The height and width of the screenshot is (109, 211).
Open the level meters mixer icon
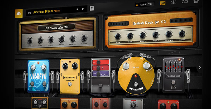tap(174, 2)
